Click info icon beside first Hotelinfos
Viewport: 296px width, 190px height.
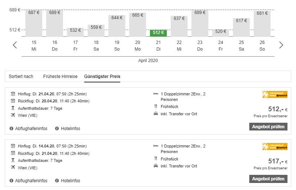(x=57, y=129)
